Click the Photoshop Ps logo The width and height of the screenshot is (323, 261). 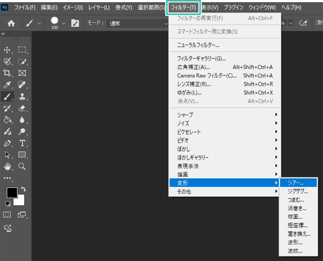click(5, 8)
